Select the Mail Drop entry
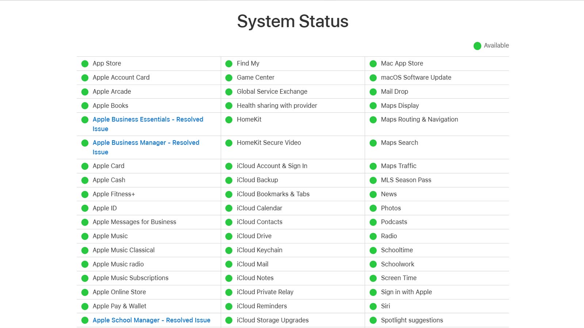 [x=395, y=92]
